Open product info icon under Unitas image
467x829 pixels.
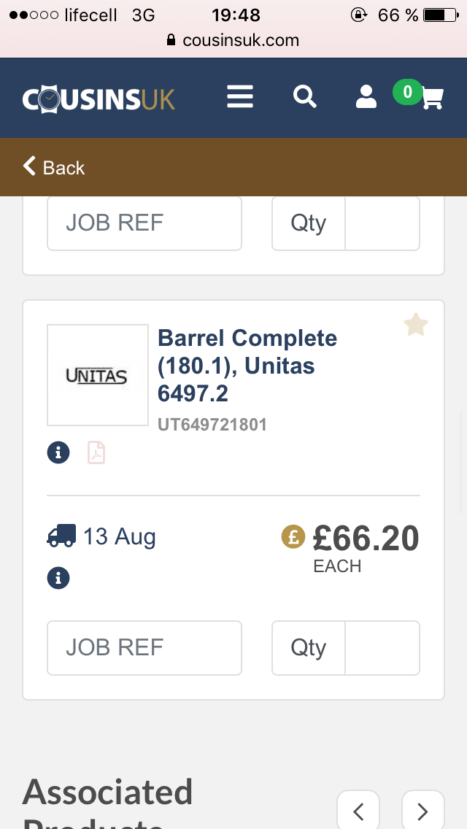(x=58, y=452)
